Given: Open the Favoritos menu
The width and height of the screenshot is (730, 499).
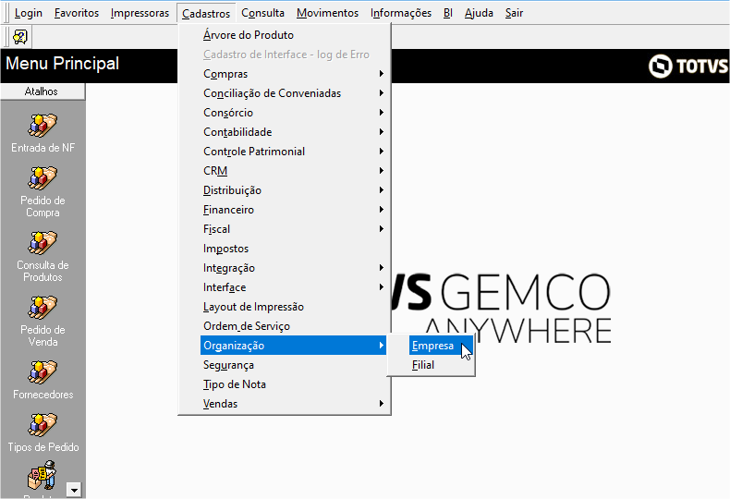Looking at the screenshot, I should pos(77,13).
